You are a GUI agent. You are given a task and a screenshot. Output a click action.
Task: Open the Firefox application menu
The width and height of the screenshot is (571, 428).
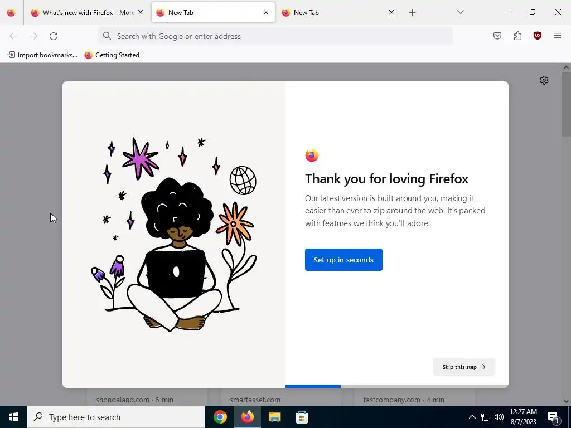click(x=558, y=36)
